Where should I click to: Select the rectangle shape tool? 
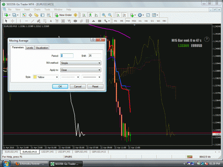[100, 21]
